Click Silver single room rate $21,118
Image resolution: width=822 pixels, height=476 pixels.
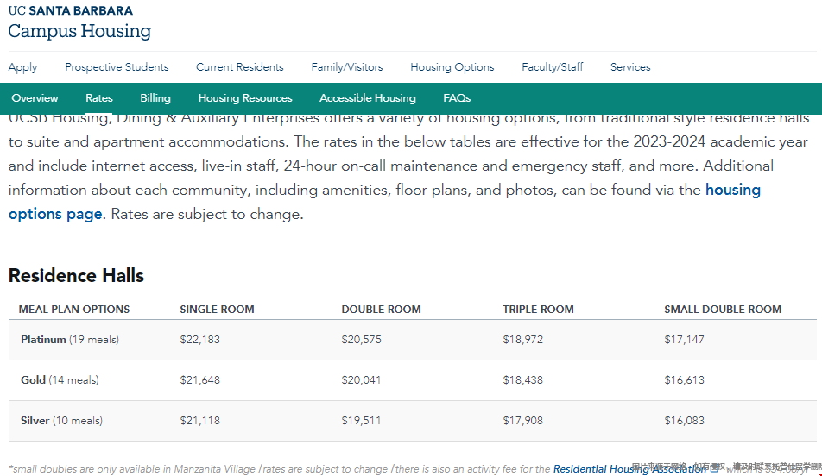click(199, 421)
